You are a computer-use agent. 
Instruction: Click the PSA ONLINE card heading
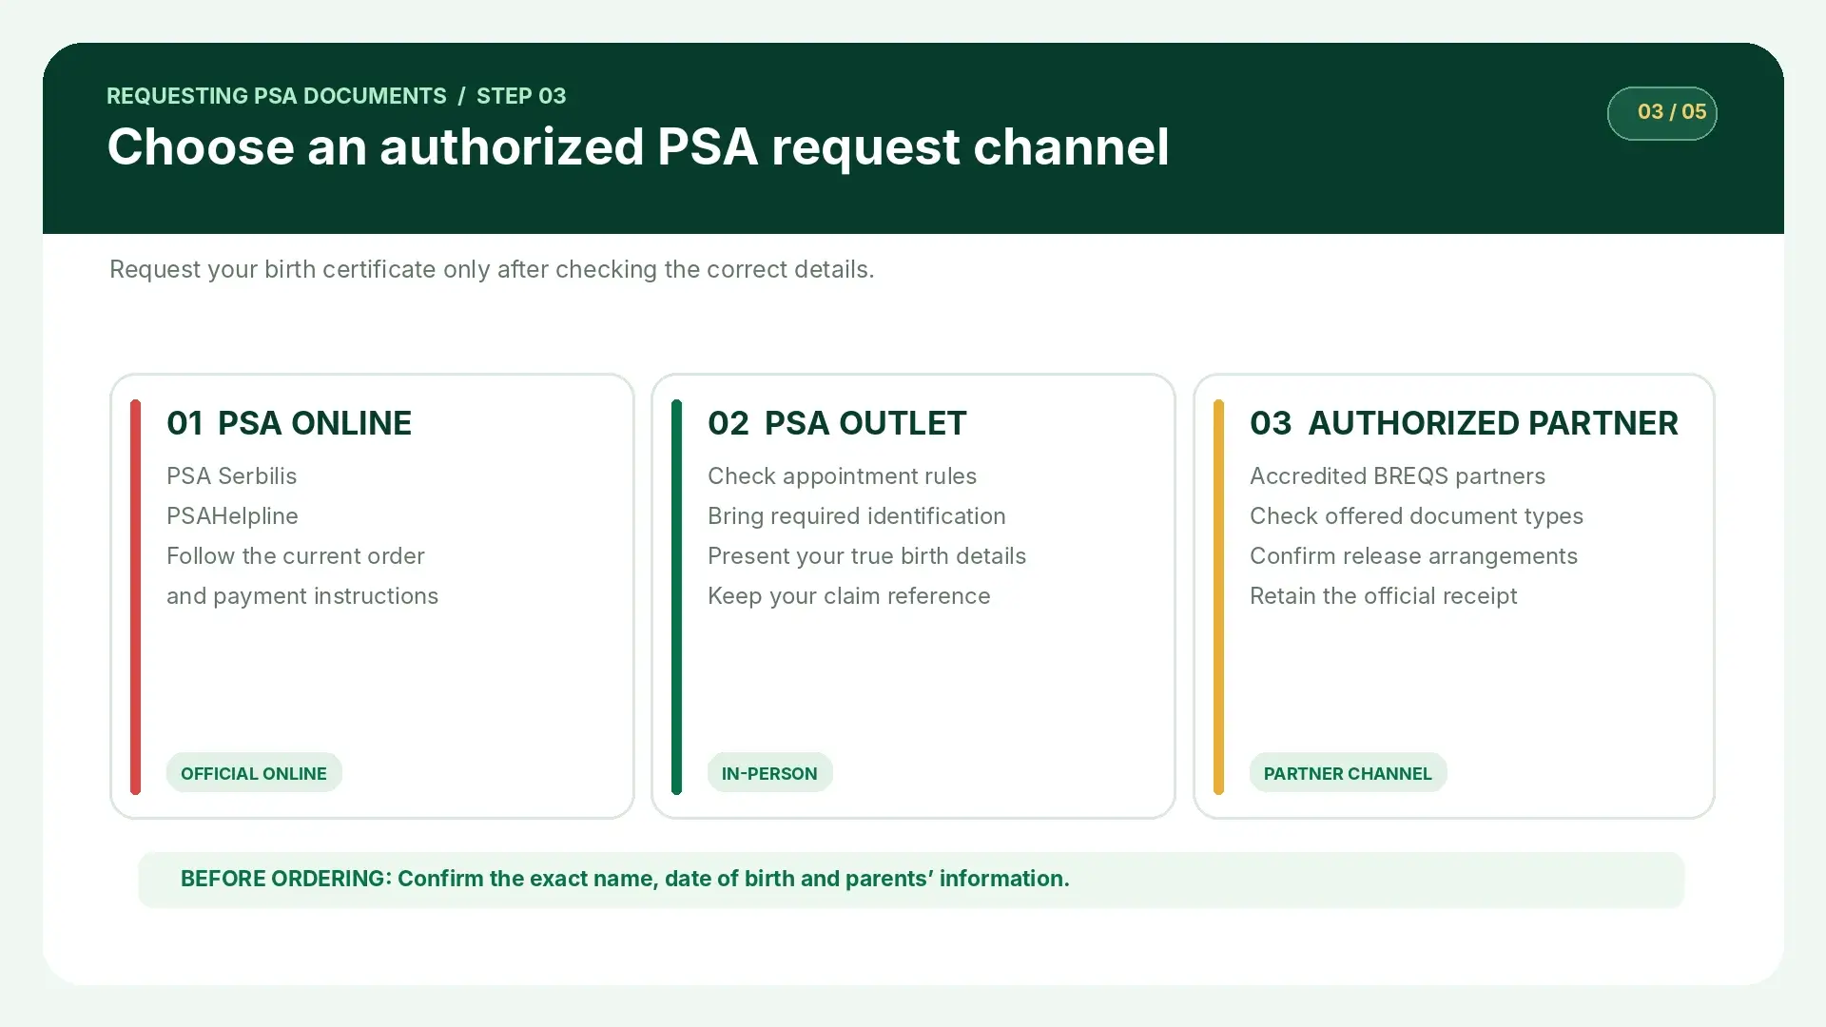(289, 423)
